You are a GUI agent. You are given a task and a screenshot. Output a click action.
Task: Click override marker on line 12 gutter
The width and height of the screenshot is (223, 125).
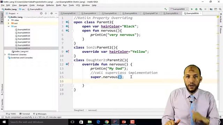pos(67,64)
